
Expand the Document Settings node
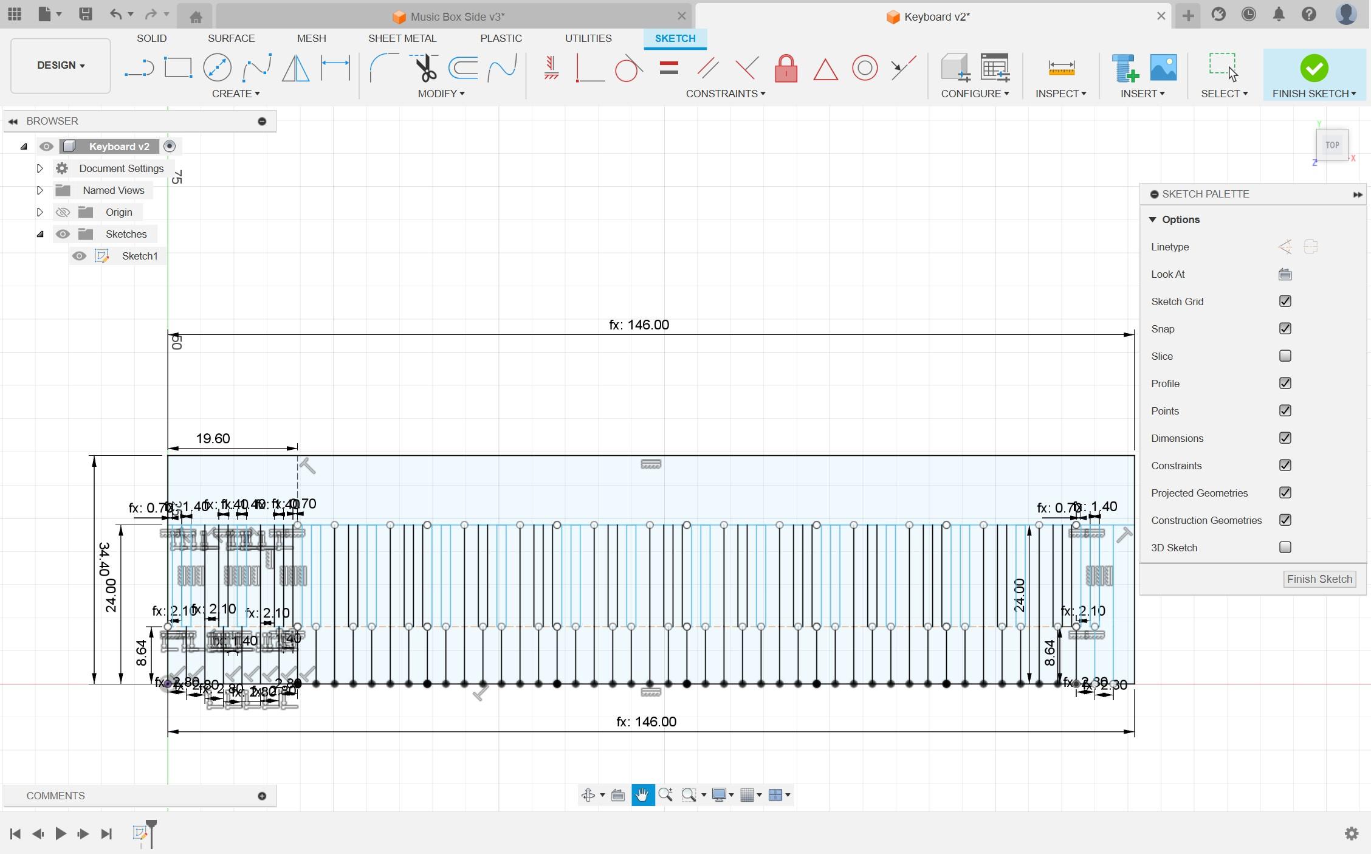(x=40, y=167)
